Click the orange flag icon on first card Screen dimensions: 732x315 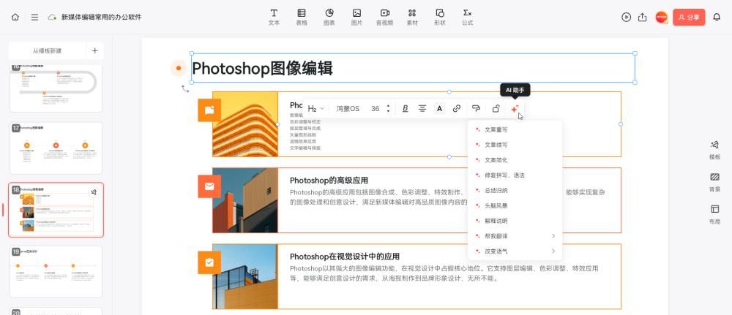pos(209,110)
